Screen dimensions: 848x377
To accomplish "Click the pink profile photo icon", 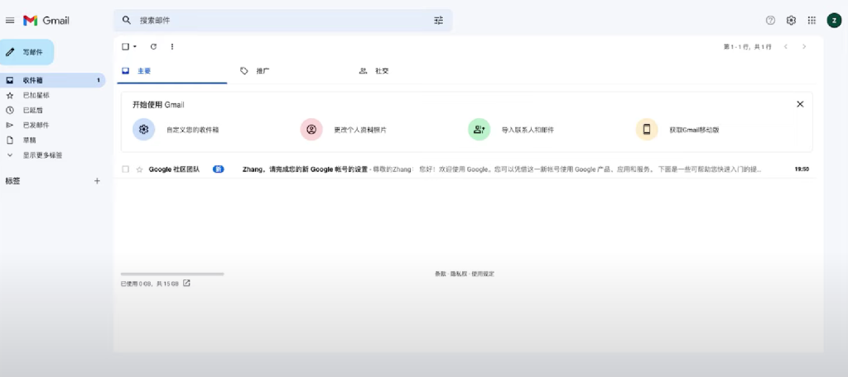I will coord(311,130).
